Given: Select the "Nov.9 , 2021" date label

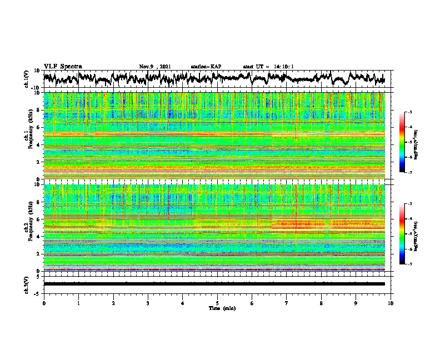Looking at the screenshot, I should 155,67.
